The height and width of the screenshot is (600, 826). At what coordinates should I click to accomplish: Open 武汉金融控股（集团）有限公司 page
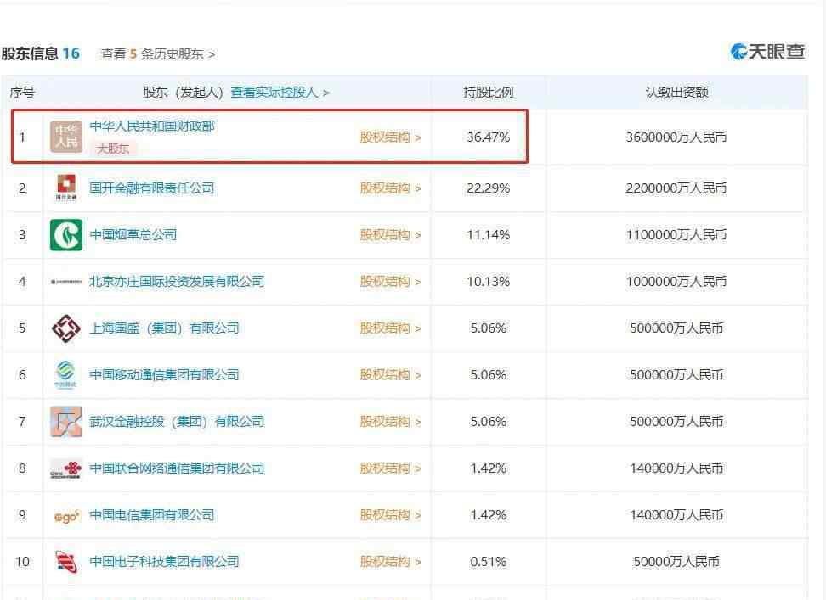point(177,421)
